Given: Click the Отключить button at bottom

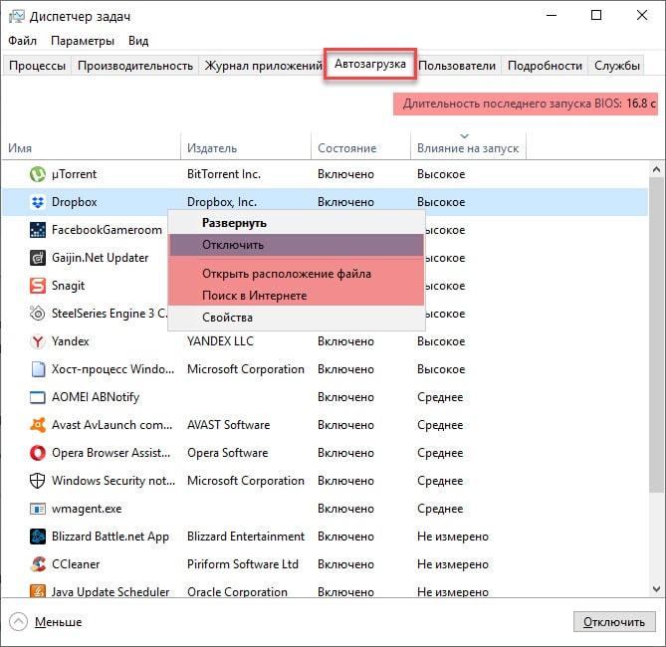Looking at the screenshot, I should [614, 622].
